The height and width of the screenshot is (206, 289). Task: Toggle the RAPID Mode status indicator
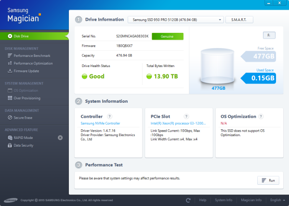60,137
